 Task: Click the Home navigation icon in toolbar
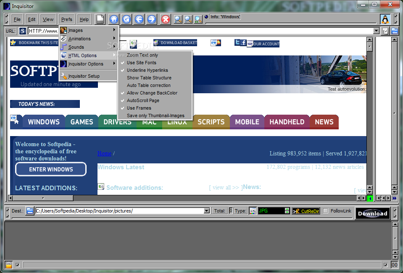point(114,19)
